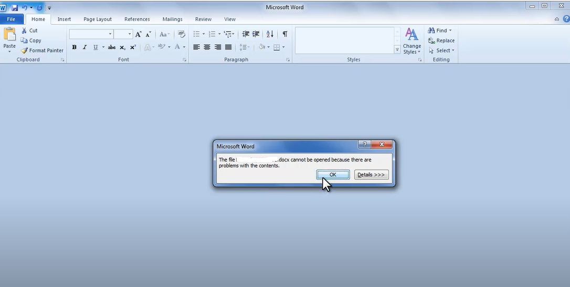Toggle Align Text Right
The height and width of the screenshot is (287, 570).
[x=218, y=47]
